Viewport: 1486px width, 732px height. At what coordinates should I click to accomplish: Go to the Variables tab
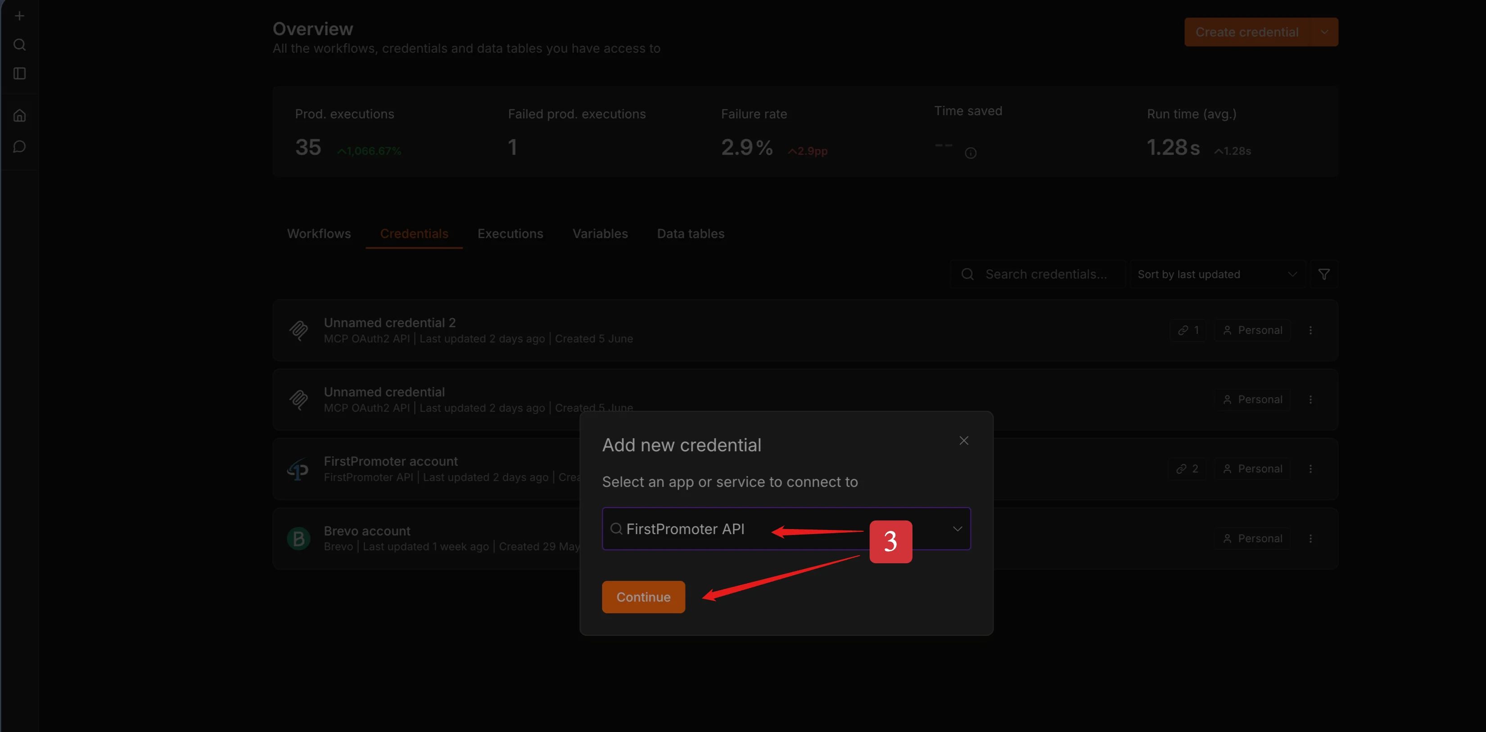(x=600, y=234)
